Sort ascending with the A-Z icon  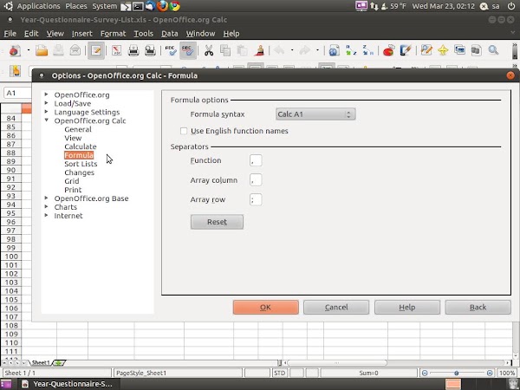(350, 51)
